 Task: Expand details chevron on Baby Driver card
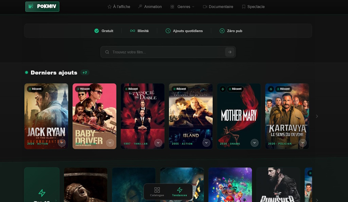[x=110, y=143]
